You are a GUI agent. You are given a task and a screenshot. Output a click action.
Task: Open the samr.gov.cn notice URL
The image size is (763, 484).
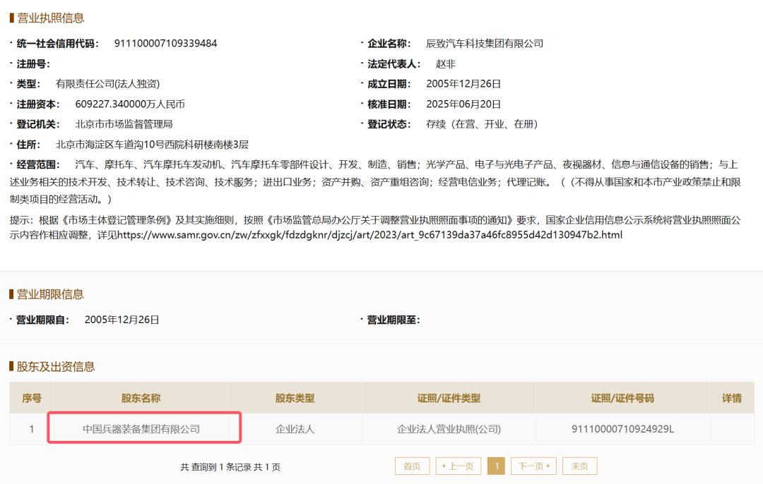[369, 235]
